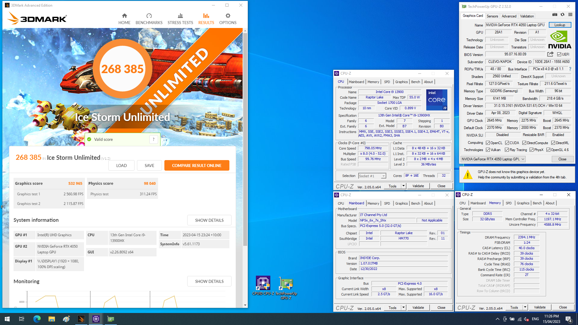Click the bus interface question mark in GPU-Z
The width and height of the screenshot is (578, 325).
coord(570,69)
